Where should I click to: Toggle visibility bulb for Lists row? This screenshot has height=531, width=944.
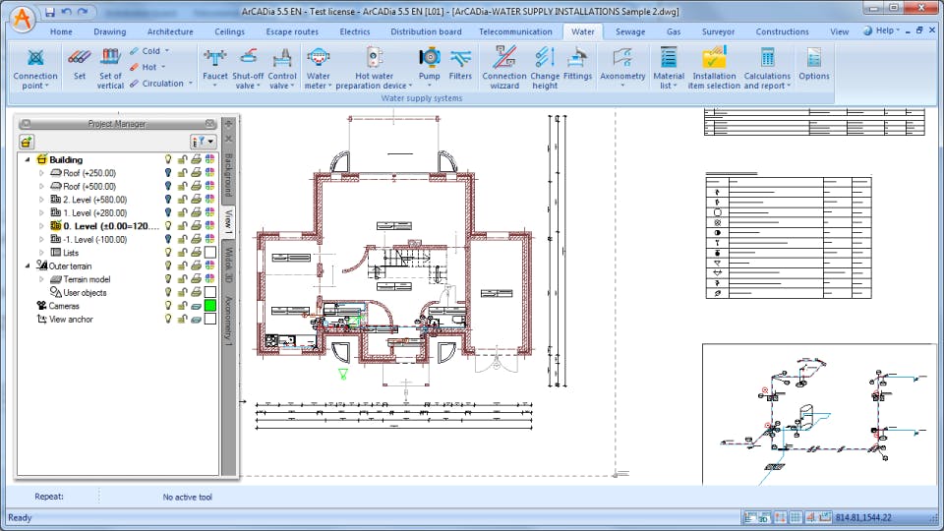[x=168, y=253]
